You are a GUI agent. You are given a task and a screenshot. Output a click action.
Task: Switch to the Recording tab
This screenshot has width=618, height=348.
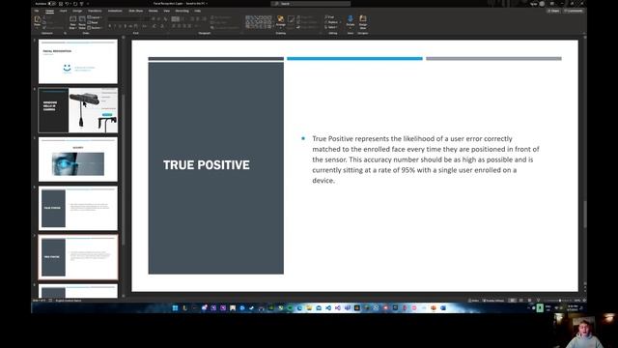(183, 11)
